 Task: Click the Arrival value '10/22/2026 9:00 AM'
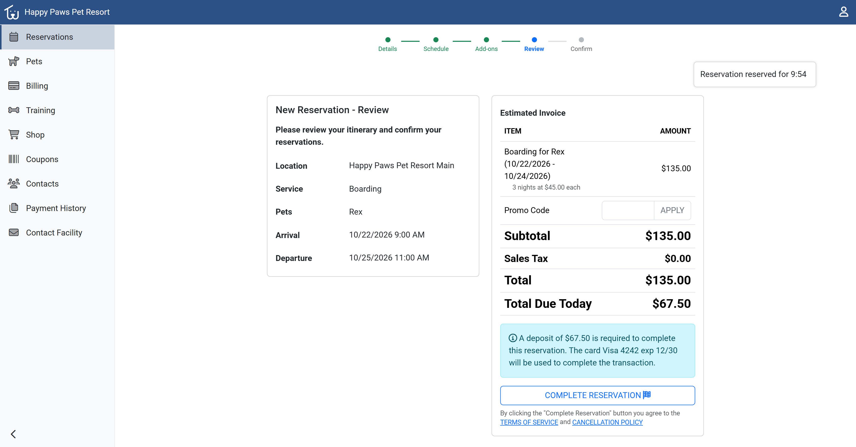click(x=387, y=235)
